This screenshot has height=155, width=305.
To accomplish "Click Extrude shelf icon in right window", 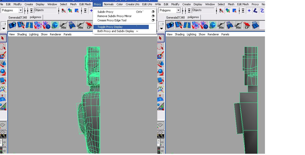I will click(170, 25).
